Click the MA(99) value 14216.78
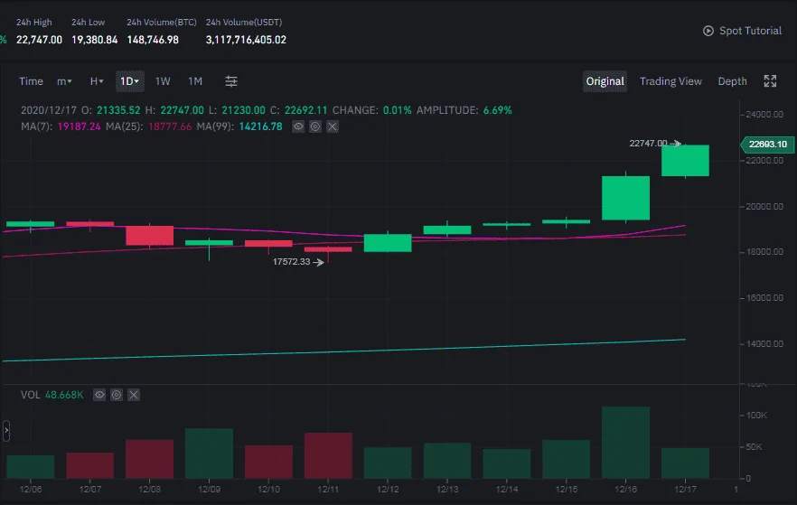The image size is (797, 505). [261, 126]
